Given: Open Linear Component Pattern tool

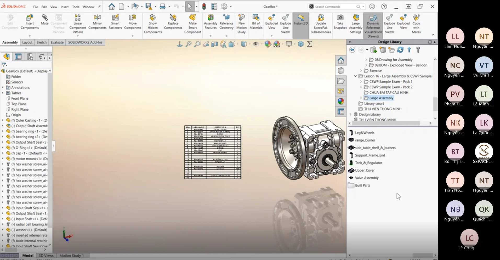Looking at the screenshot, I should tap(78, 24).
